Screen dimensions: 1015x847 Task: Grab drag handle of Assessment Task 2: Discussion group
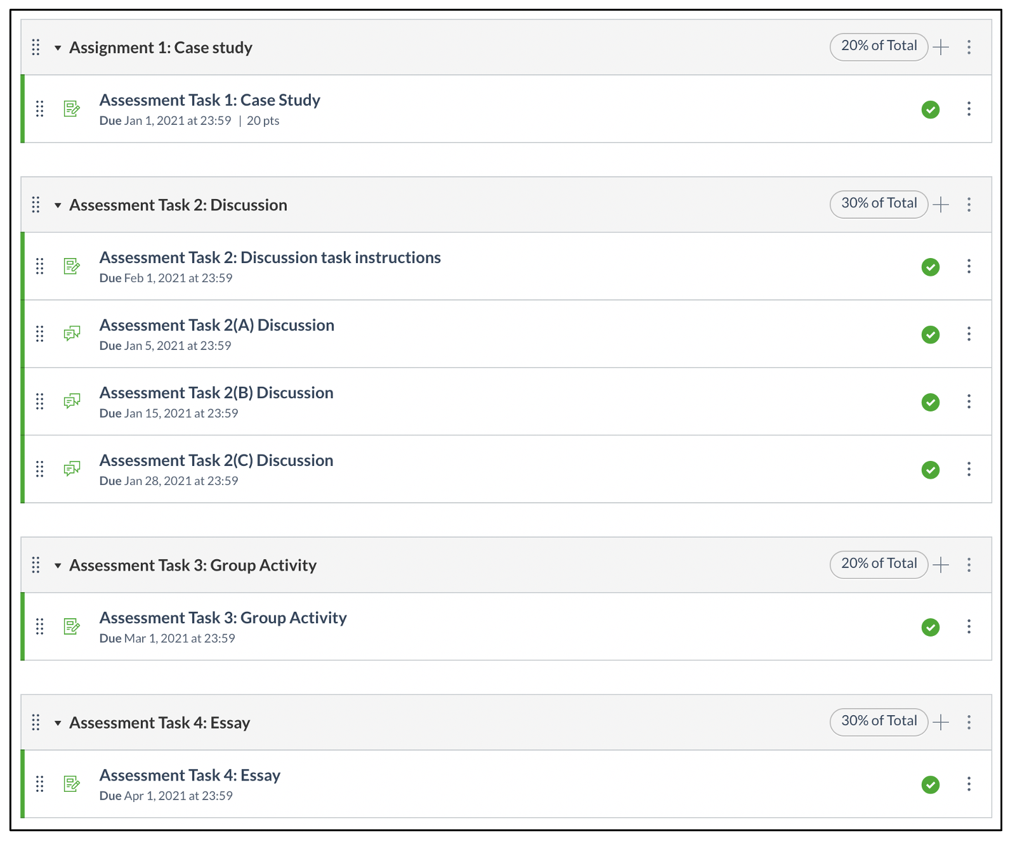click(36, 204)
